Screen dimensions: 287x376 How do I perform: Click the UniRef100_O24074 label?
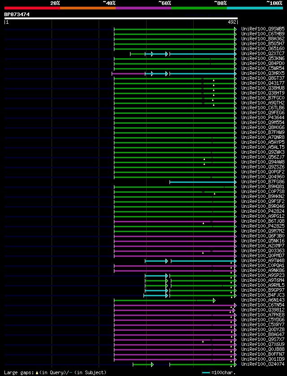tap(263, 364)
